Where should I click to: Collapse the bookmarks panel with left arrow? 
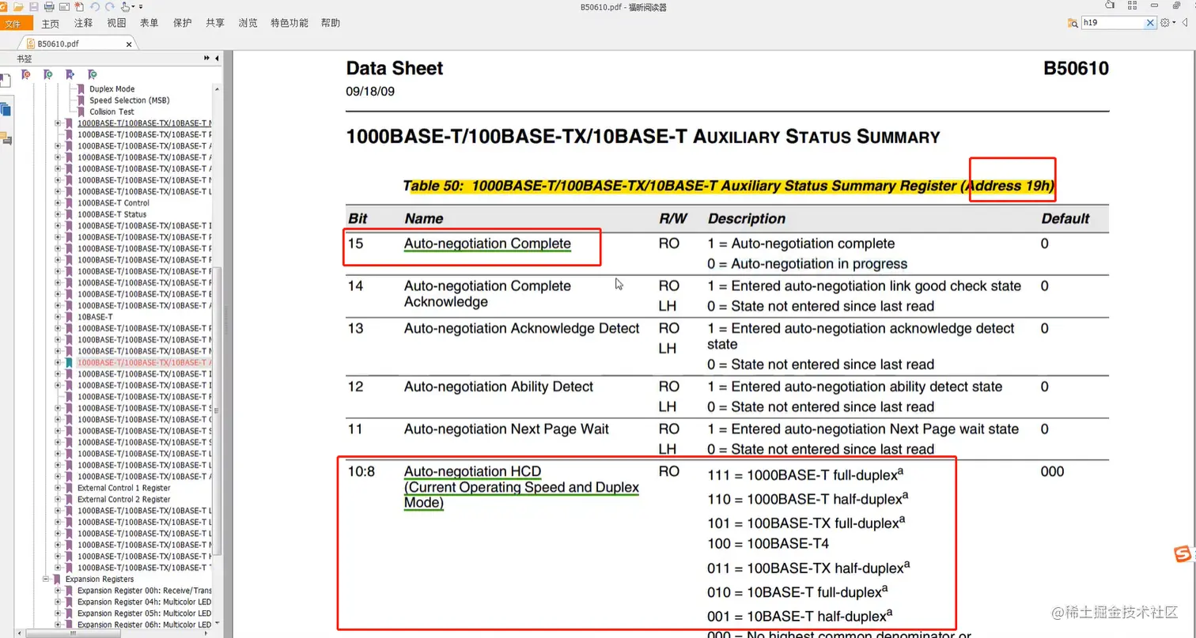click(x=216, y=59)
